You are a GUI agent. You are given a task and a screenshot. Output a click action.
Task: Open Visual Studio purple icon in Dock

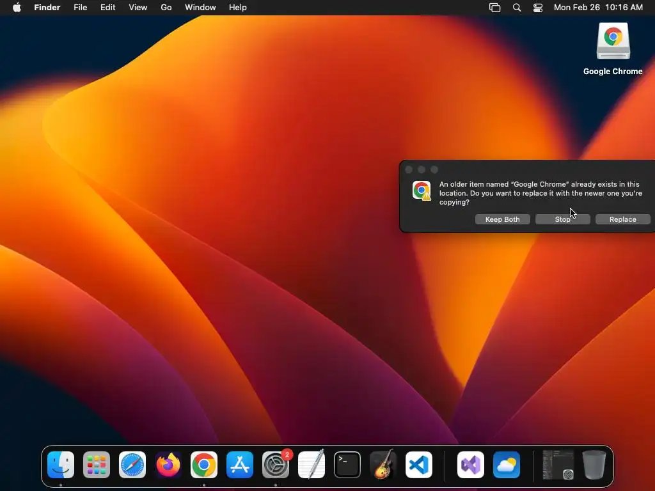tap(471, 465)
